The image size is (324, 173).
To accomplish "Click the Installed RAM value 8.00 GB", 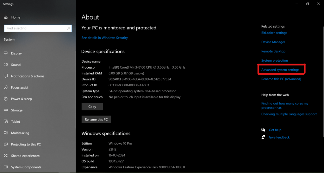I will point(126,73).
